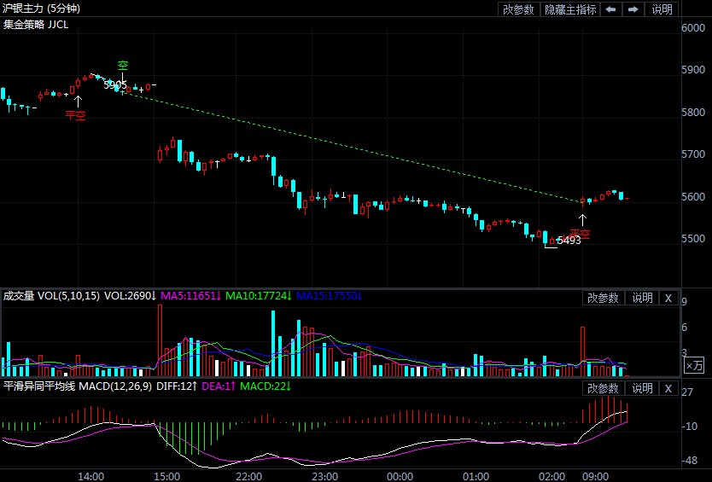This screenshot has width=712, height=482.
Task: Open 说明 for the MACD indicator
Action: [x=642, y=388]
